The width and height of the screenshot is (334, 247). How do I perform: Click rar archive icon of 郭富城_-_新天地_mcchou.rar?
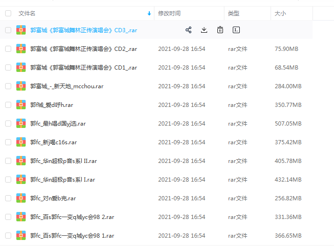21,86
